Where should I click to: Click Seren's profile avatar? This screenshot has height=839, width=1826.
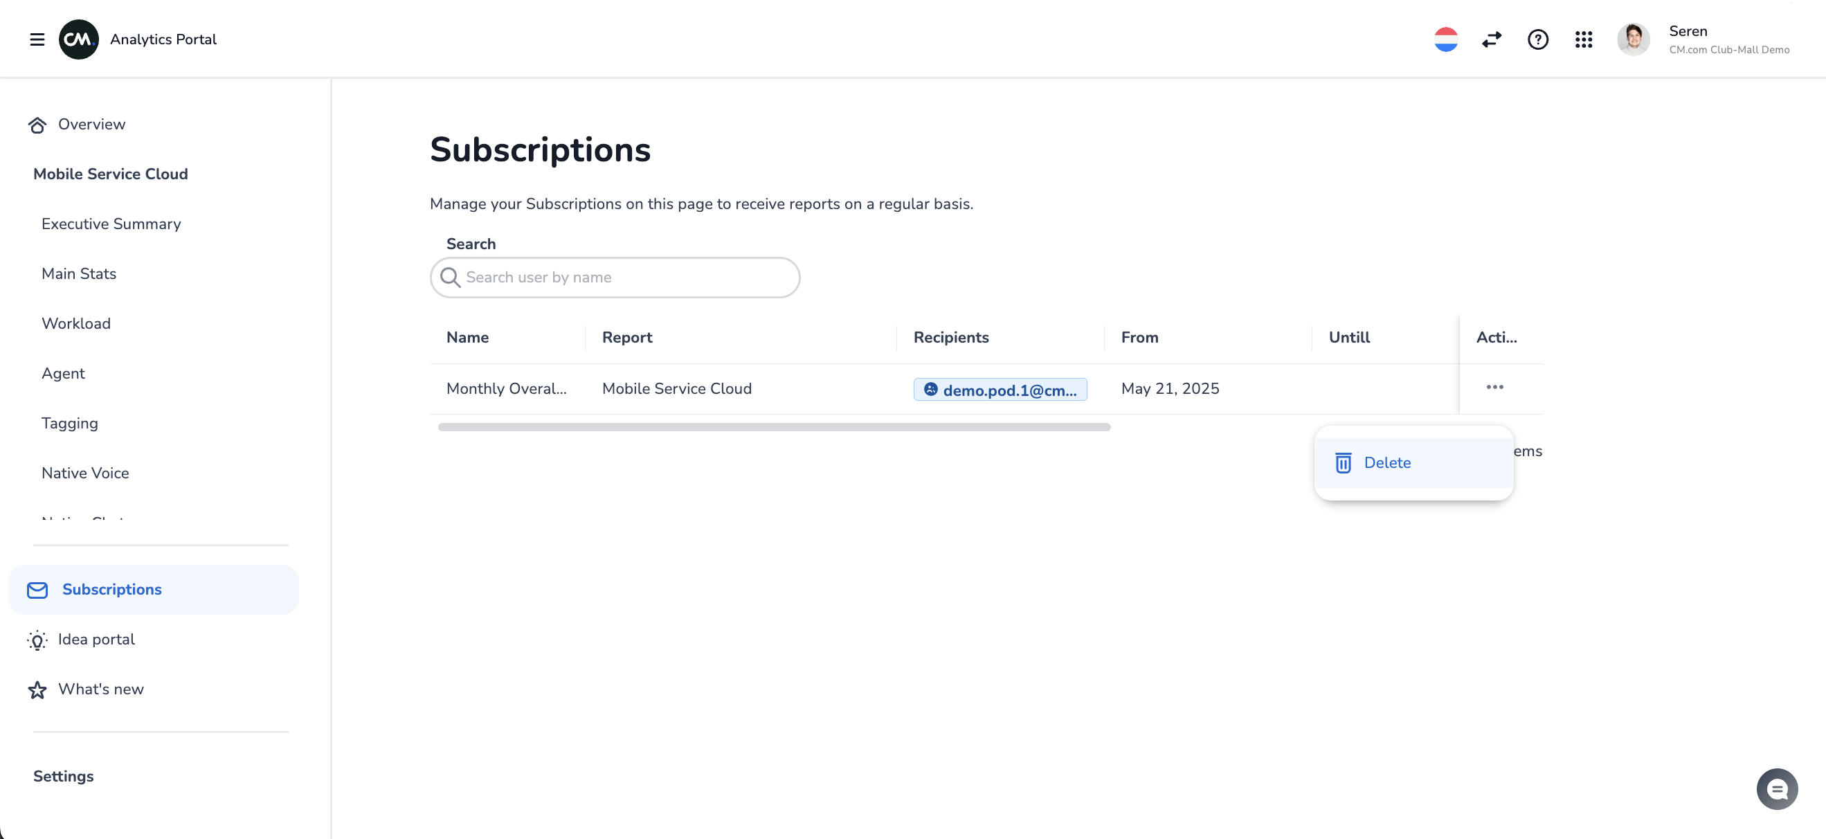[1633, 39]
